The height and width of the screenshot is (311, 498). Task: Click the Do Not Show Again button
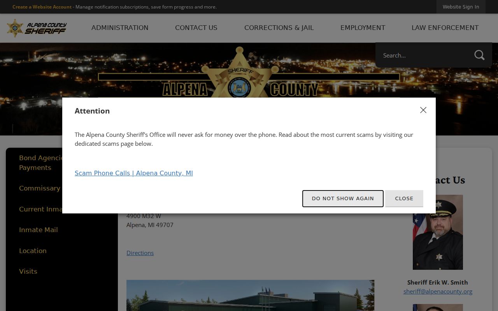(x=343, y=198)
